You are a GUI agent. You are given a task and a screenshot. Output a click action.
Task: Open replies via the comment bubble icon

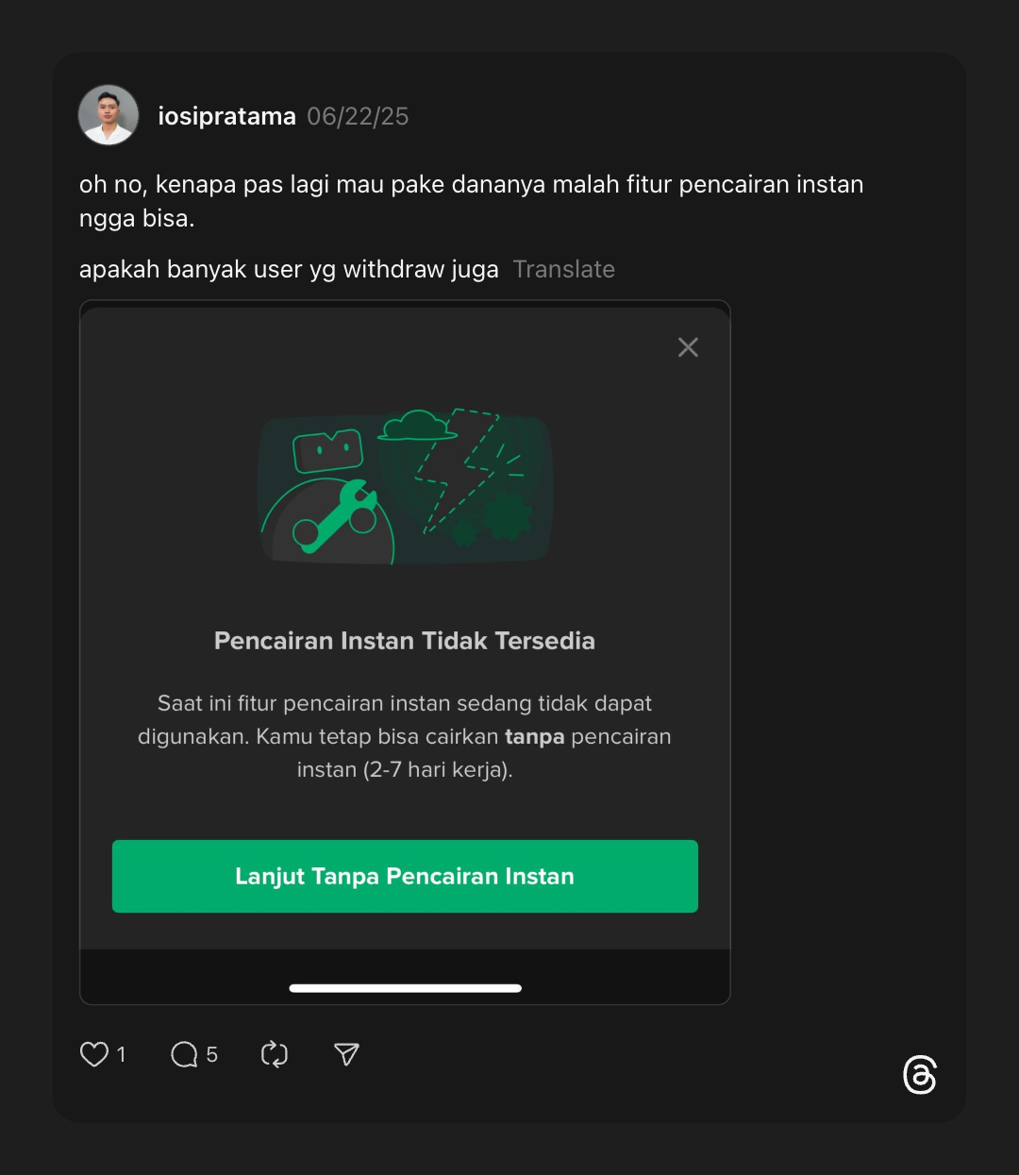[184, 1054]
